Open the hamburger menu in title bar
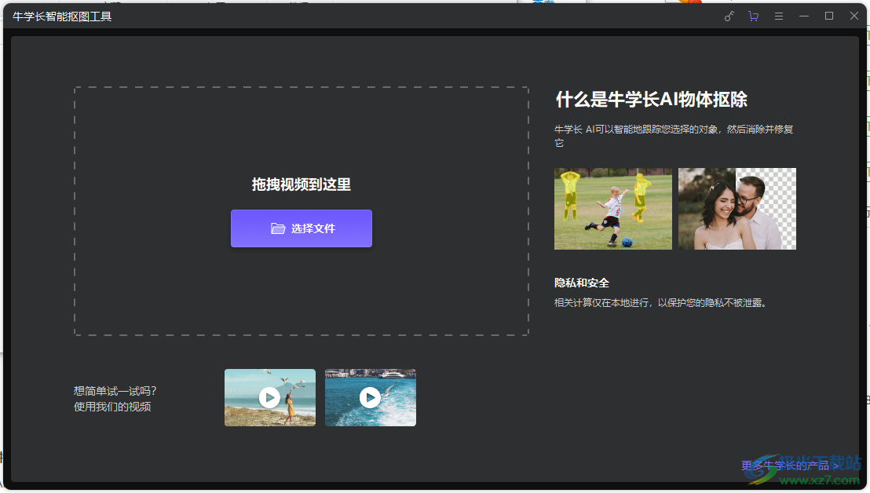 click(778, 15)
